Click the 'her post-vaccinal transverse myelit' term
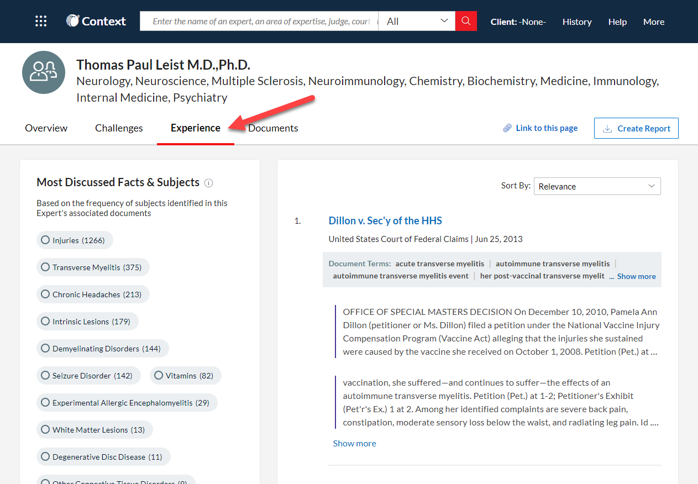The image size is (698, 484). coord(542,276)
